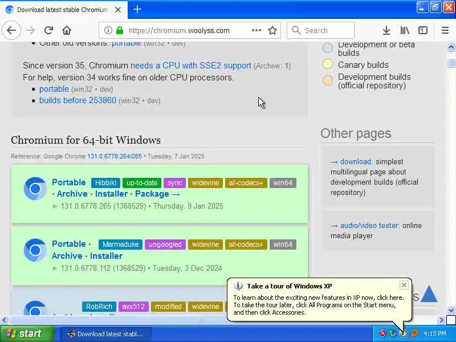456x342 pixels.
Task: Open a new tab with plus button
Action: [x=137, y=9]
